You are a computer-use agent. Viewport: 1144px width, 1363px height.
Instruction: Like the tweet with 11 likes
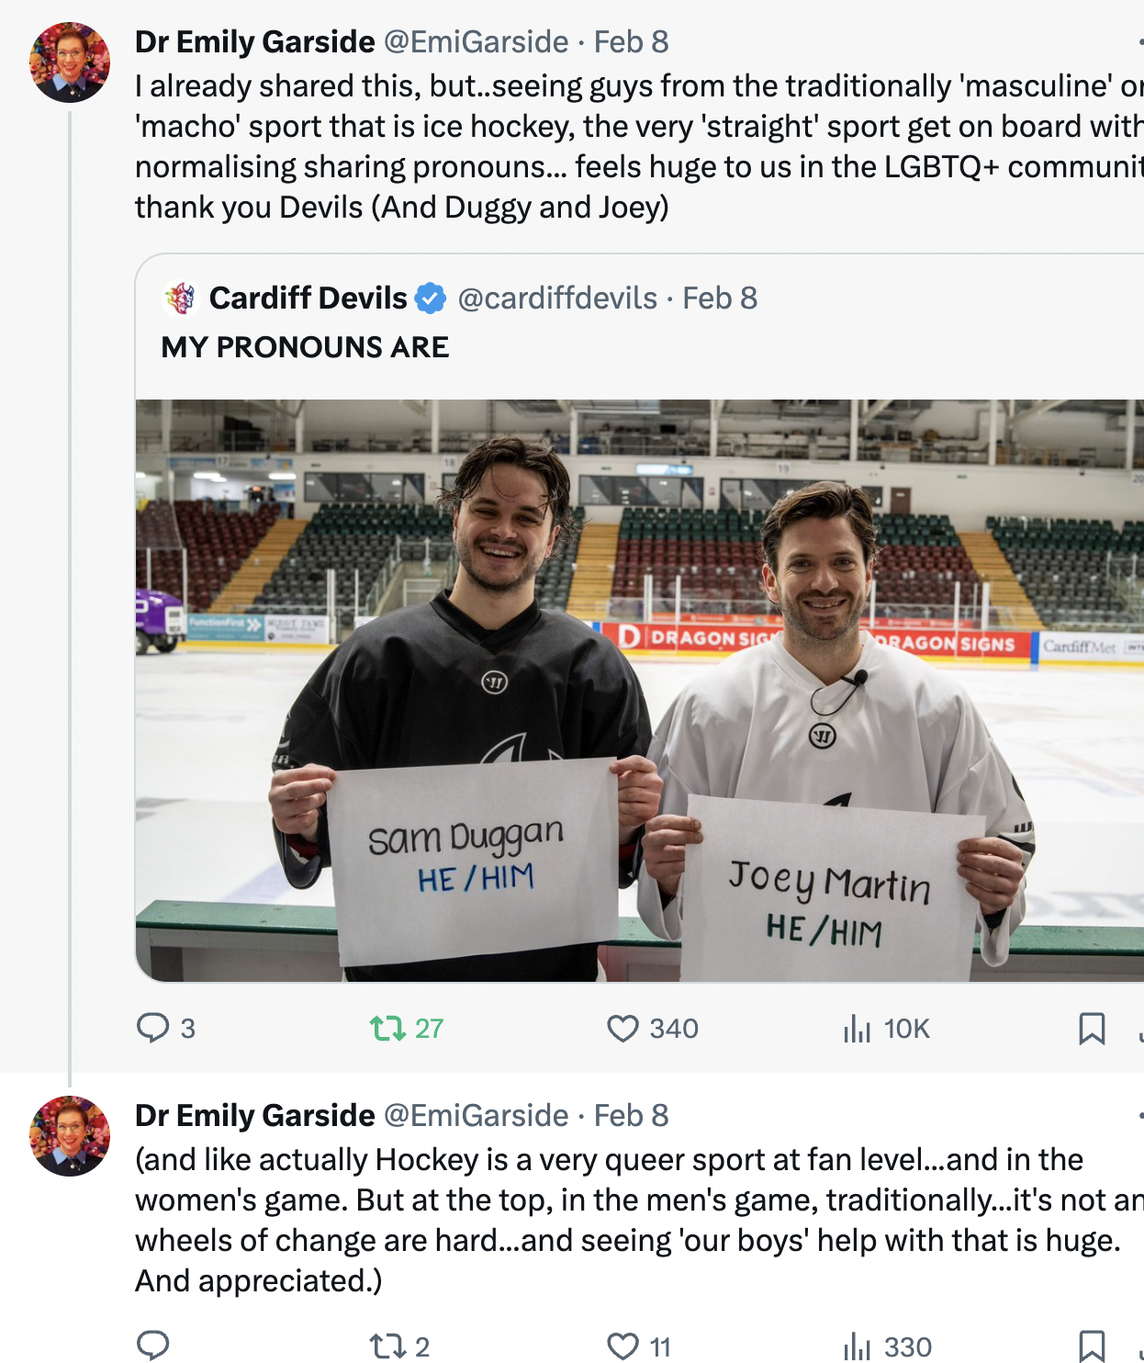point(622,1346)
